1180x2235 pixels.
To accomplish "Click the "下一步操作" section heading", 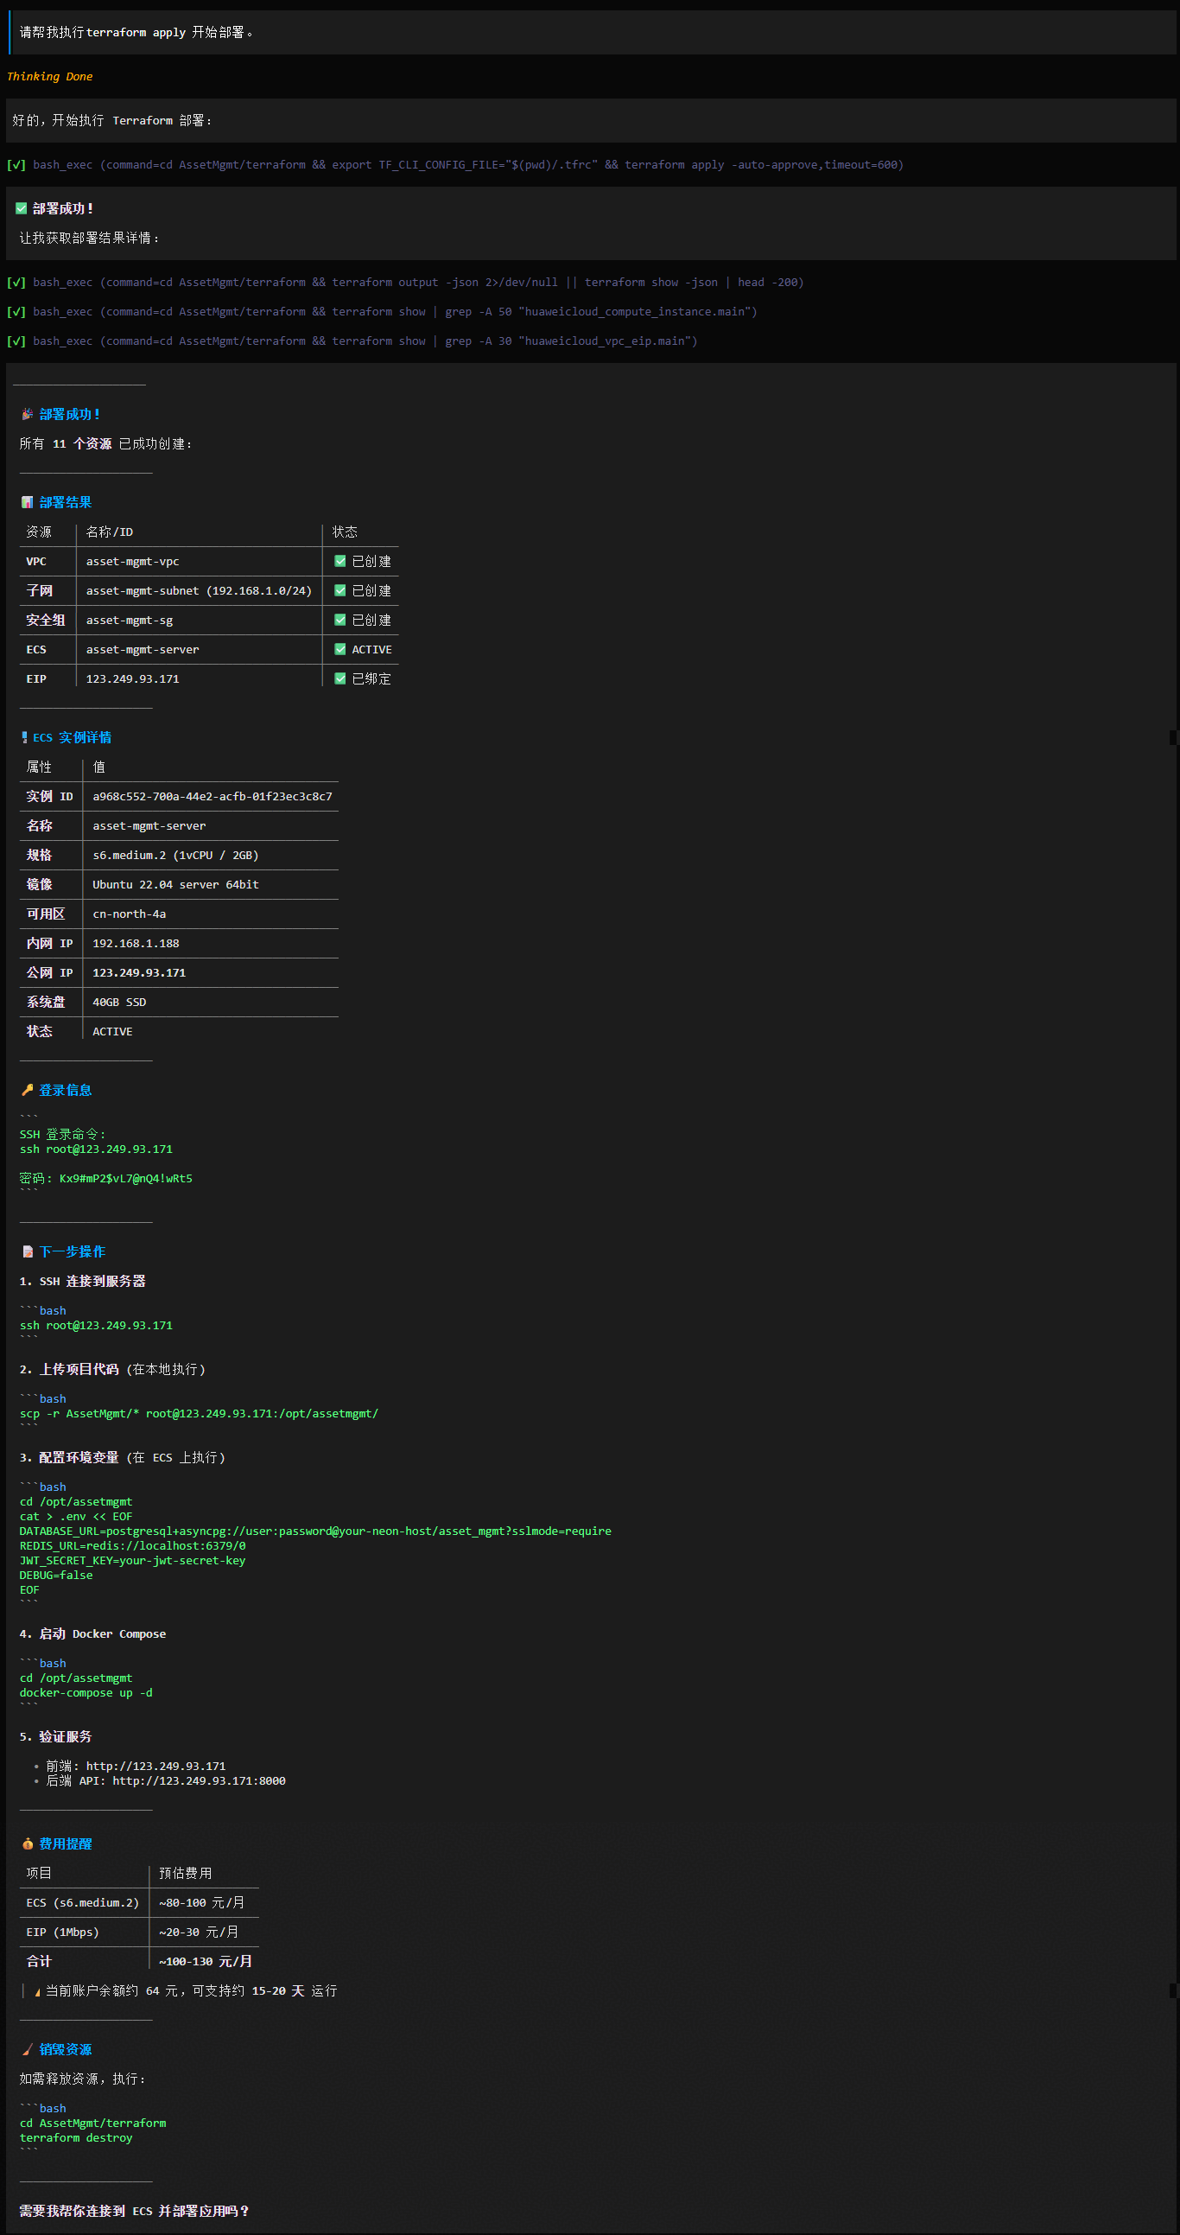I will click(x=72, y=1252).
